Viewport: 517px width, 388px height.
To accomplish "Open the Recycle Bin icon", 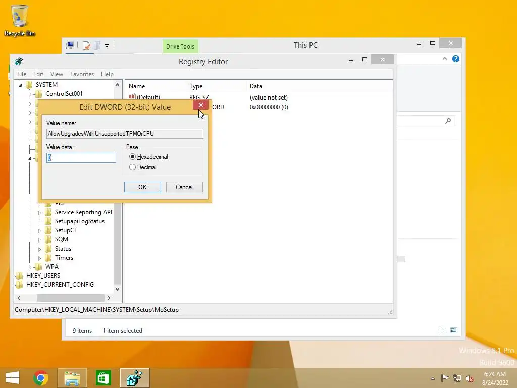I will [20, 20].
